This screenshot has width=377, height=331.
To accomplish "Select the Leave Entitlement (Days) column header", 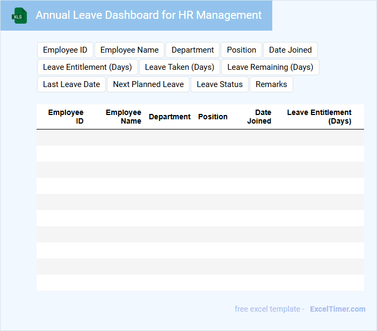I will [x=319, y=117].
